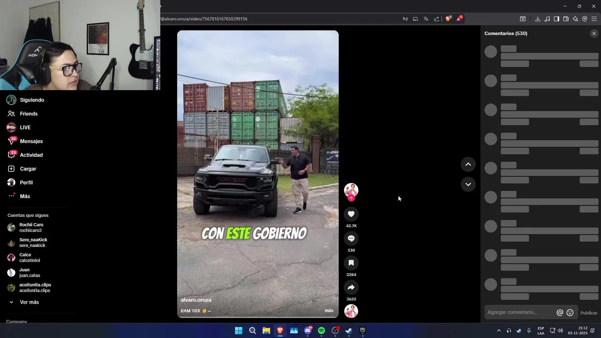The width and height of the screenshot is (601, 338).
Task: Go to the previous video with up arrow
Action: click(x=468, y=164)
